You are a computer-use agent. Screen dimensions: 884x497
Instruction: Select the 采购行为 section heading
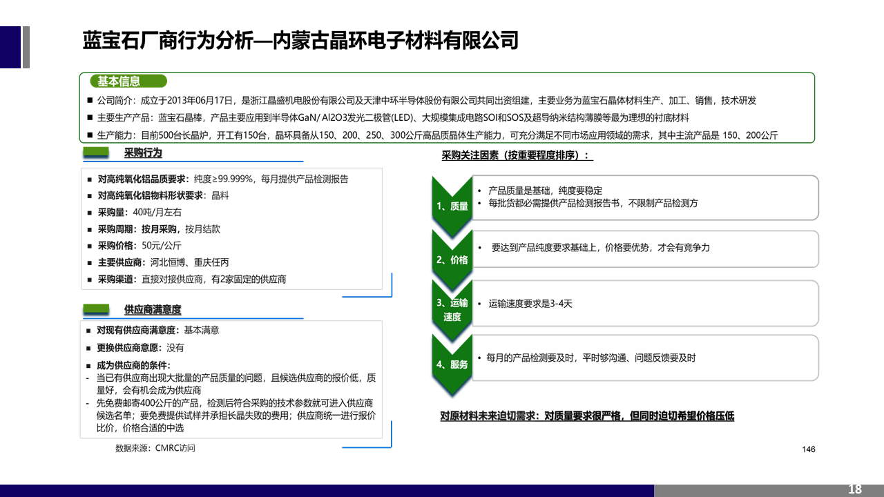pos(143,153)
